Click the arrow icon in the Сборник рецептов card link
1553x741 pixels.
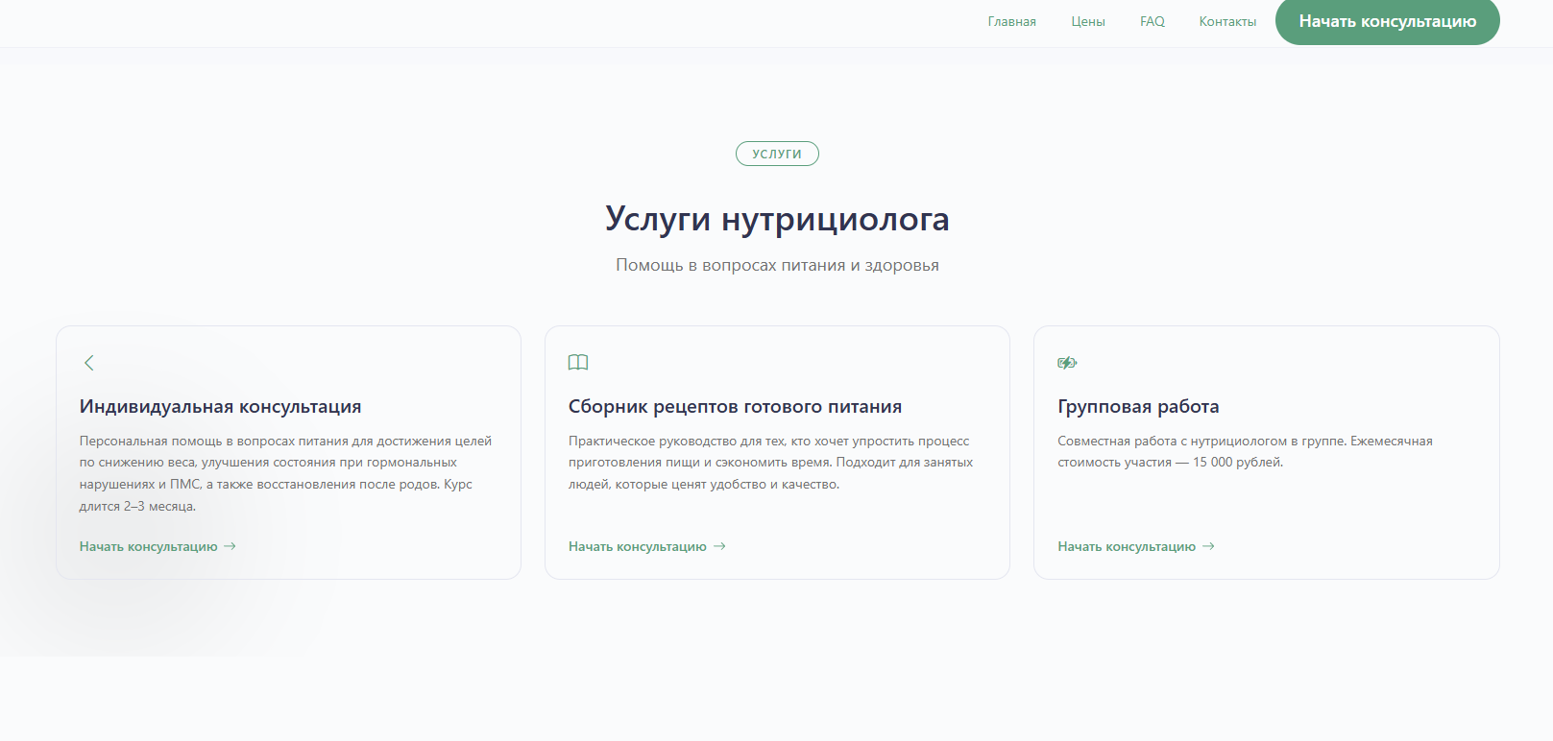pos(719,546)
